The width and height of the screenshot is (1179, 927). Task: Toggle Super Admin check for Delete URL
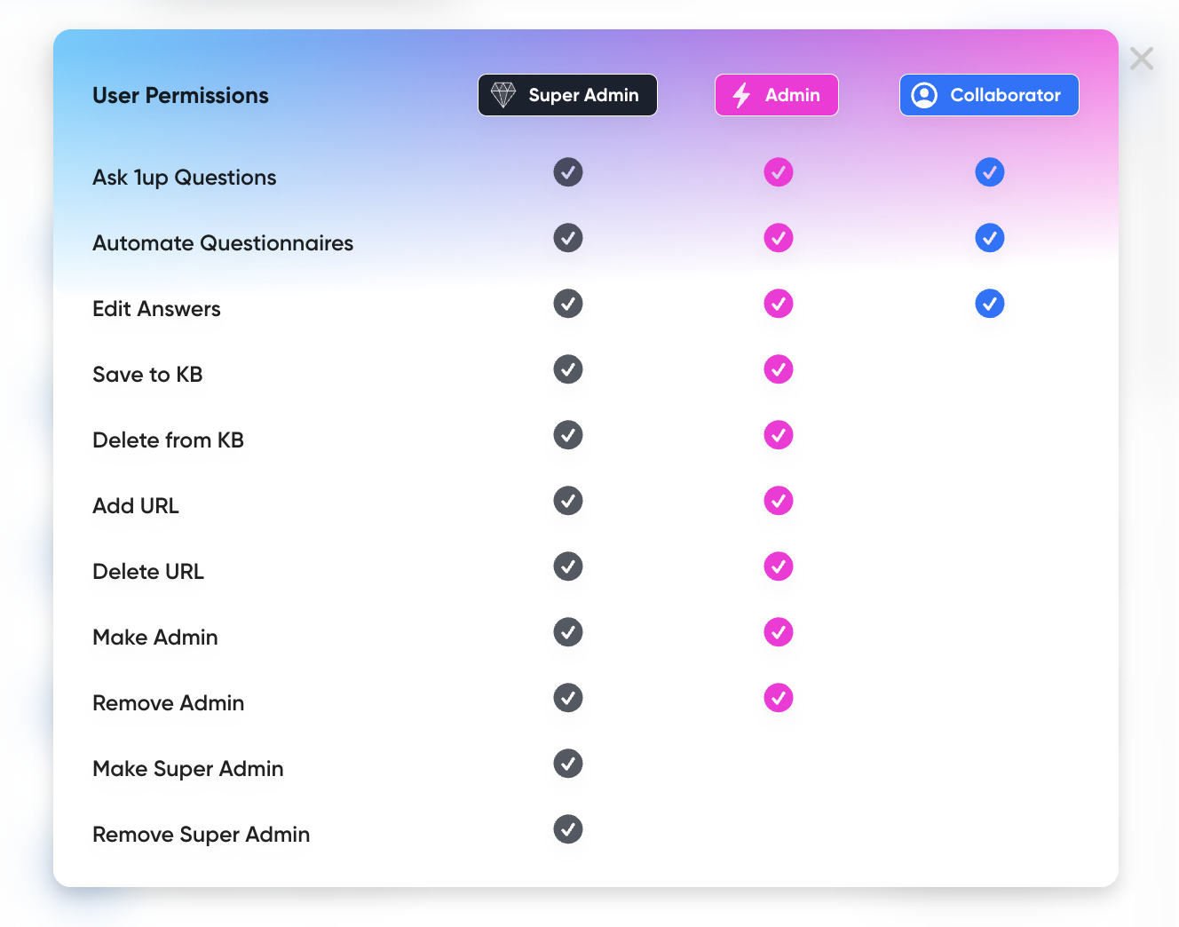tap(568, 566)
